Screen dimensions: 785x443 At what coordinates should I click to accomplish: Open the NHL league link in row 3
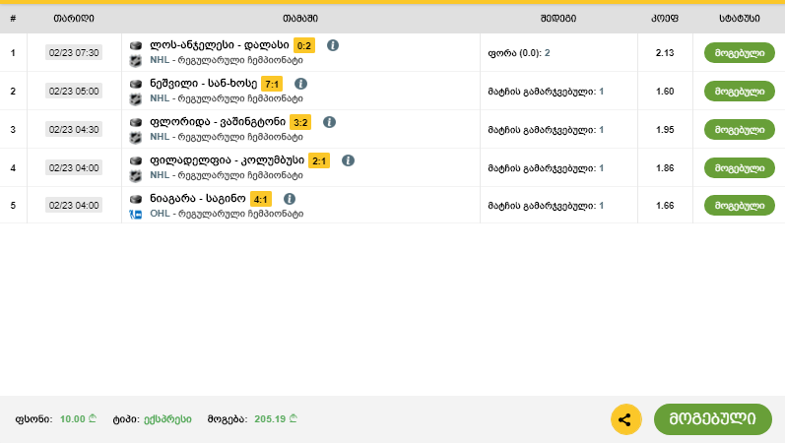click(x=160, y=137)
